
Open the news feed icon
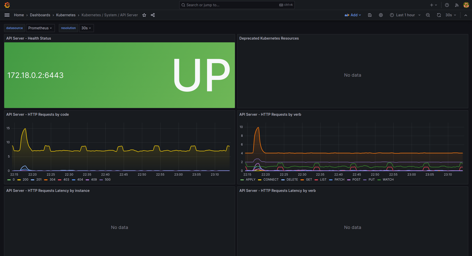click(x=457, y=5)
